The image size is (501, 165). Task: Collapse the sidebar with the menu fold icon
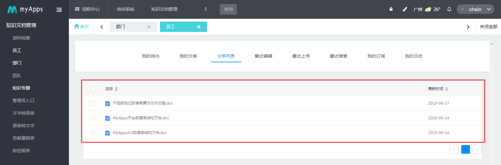tap(59, 10)
